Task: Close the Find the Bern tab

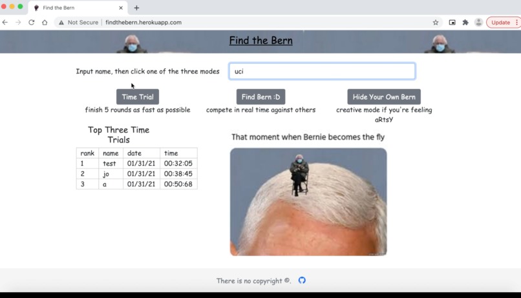Action: click(121, 8)
